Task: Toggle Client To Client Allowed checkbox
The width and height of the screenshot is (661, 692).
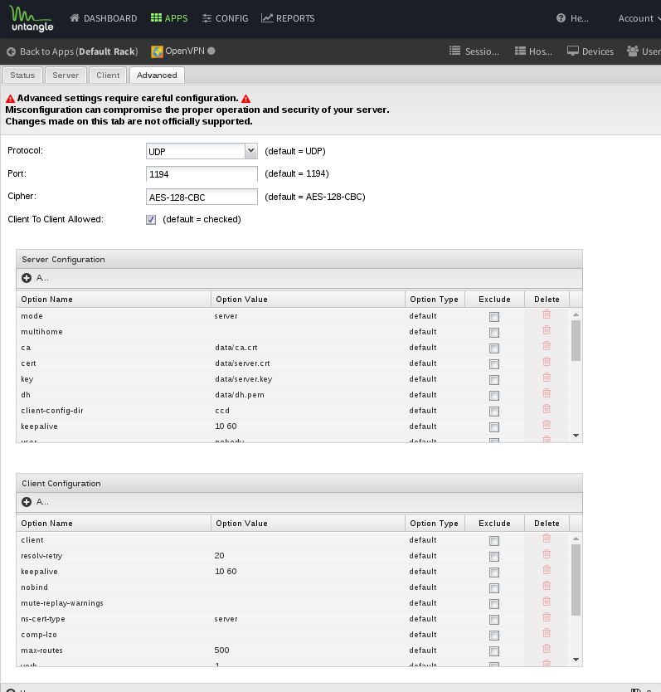Action: click(x=151, y=220)
